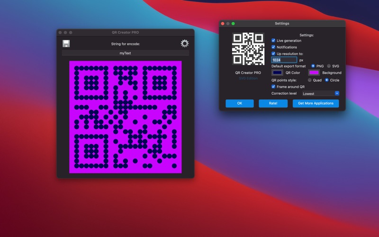Click the resolution field showing 1024
This screenshot has width=379, height=237.
[x=284, y=60]
